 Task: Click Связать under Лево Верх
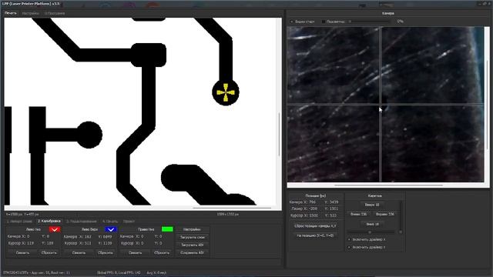pos(79,252)
